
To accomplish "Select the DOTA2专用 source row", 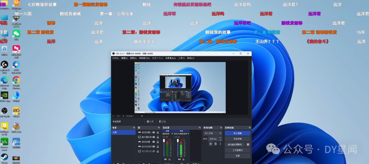I will point(148,146).
